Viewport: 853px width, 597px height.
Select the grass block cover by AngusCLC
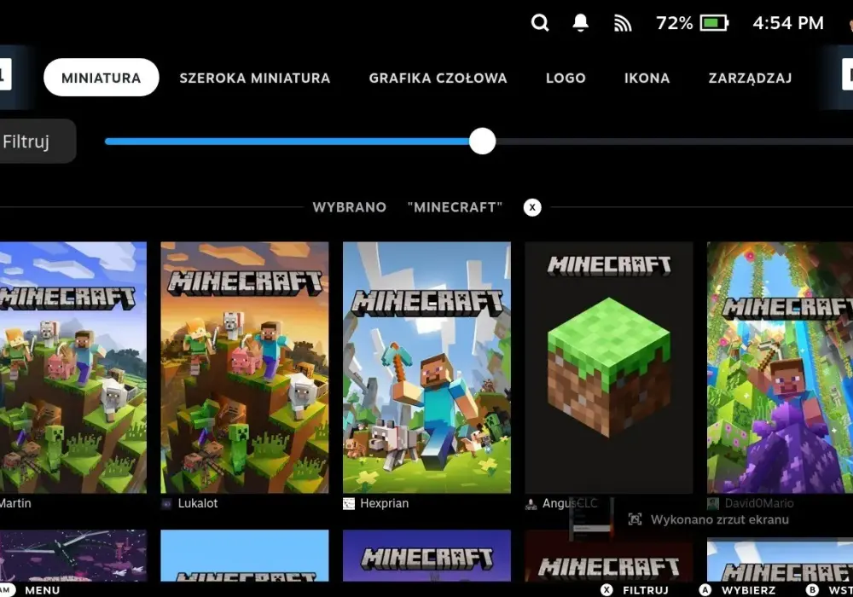click(609, 368)
